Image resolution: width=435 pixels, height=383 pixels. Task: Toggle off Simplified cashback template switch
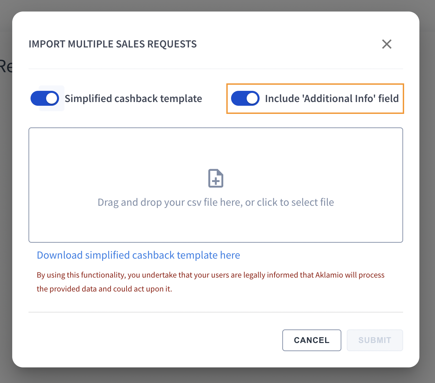pos(45,99)
